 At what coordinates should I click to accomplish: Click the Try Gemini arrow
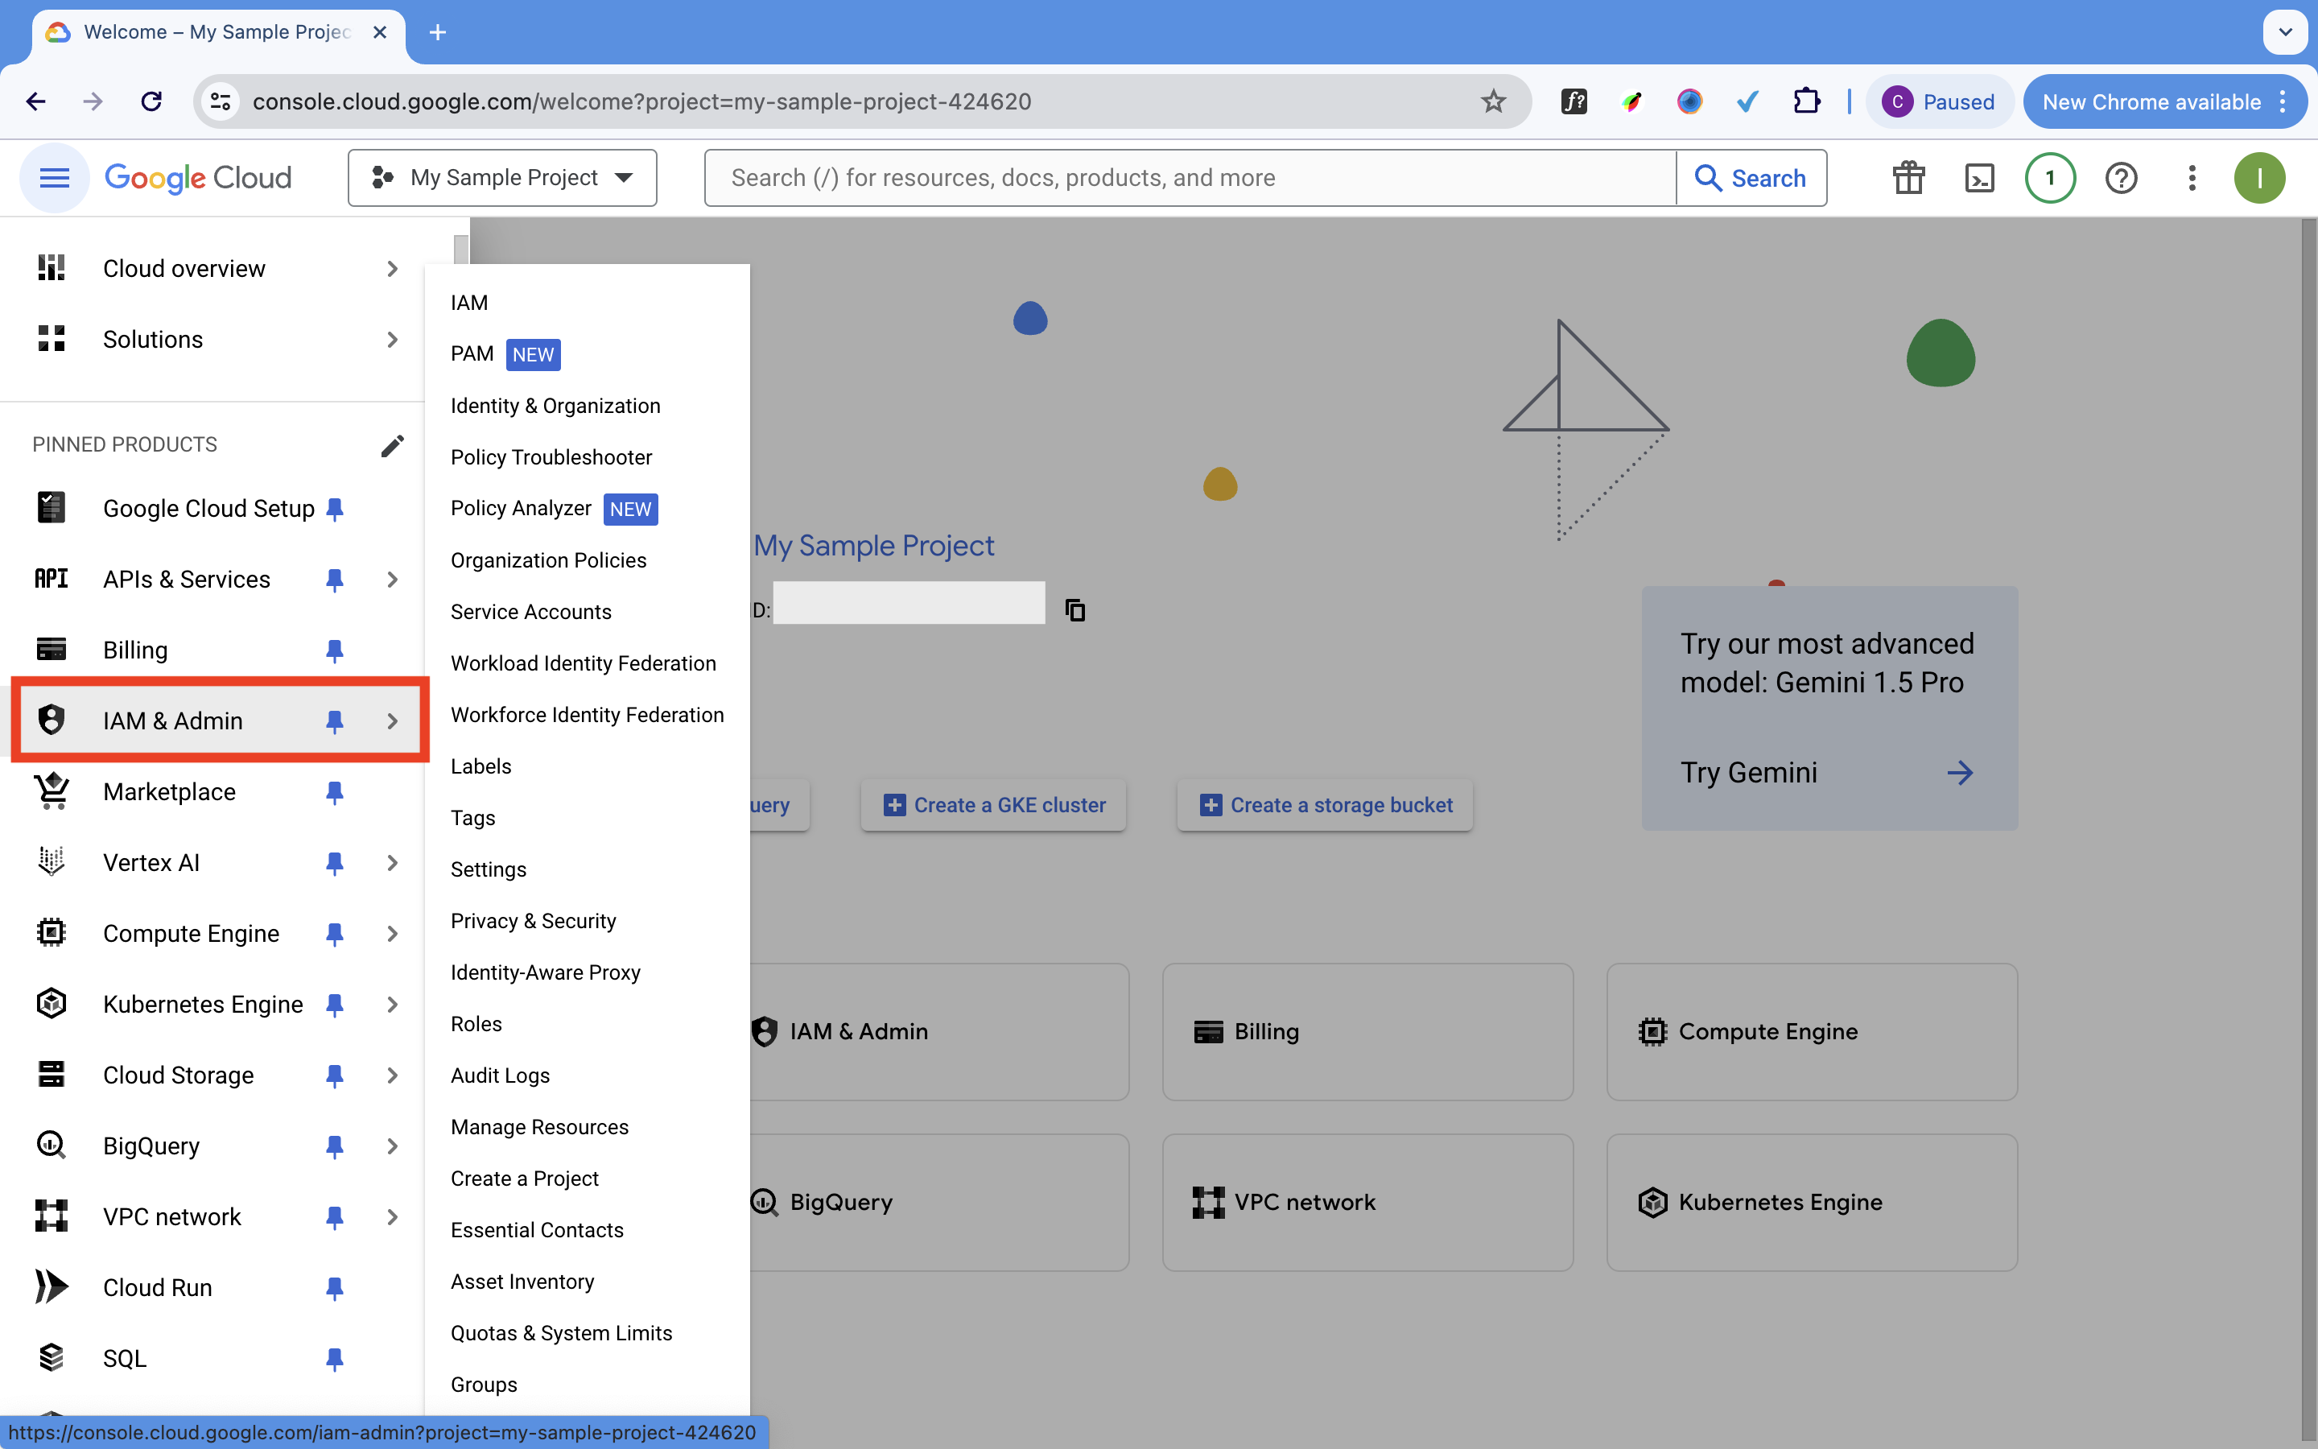[1960, 773]
